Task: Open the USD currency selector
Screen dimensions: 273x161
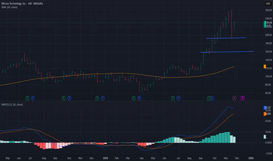Action: tap(268, 4)
